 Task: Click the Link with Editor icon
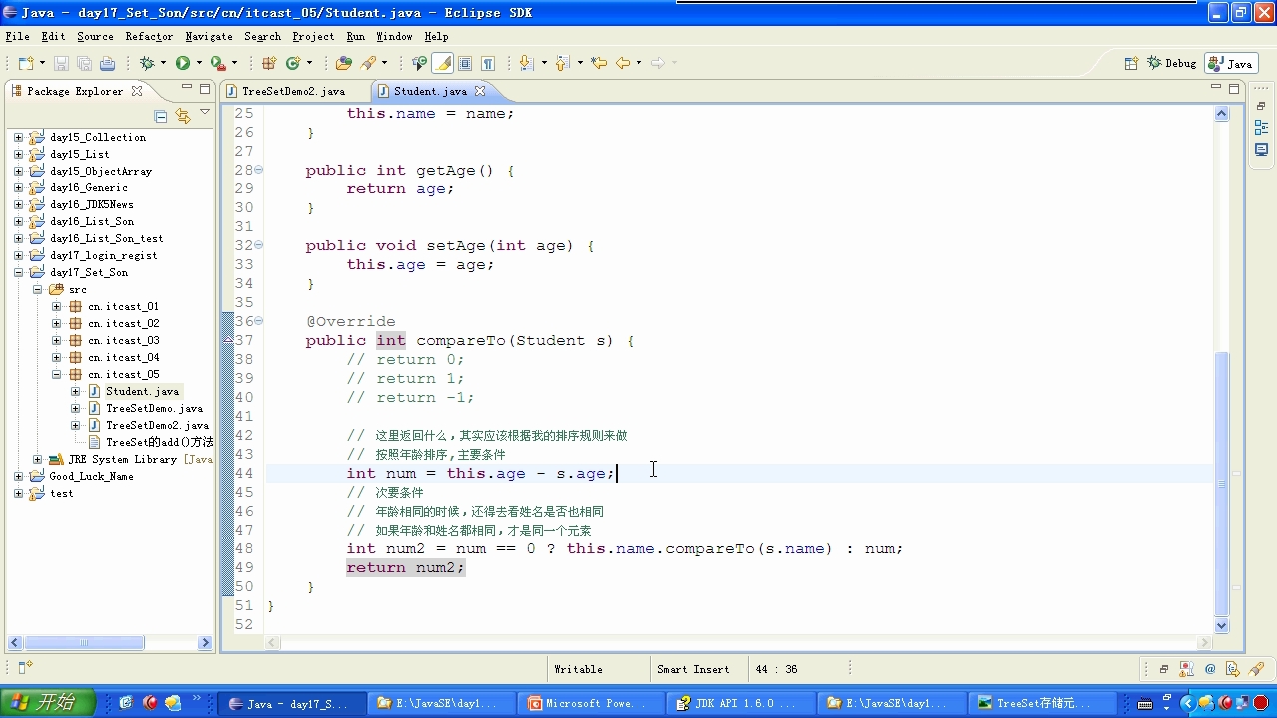pos(182,115)
